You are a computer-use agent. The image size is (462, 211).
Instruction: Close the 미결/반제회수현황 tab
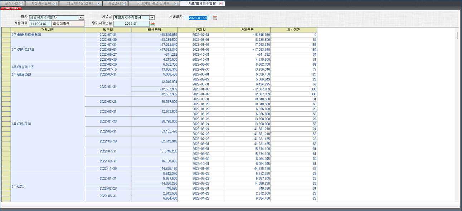(221, 4)
